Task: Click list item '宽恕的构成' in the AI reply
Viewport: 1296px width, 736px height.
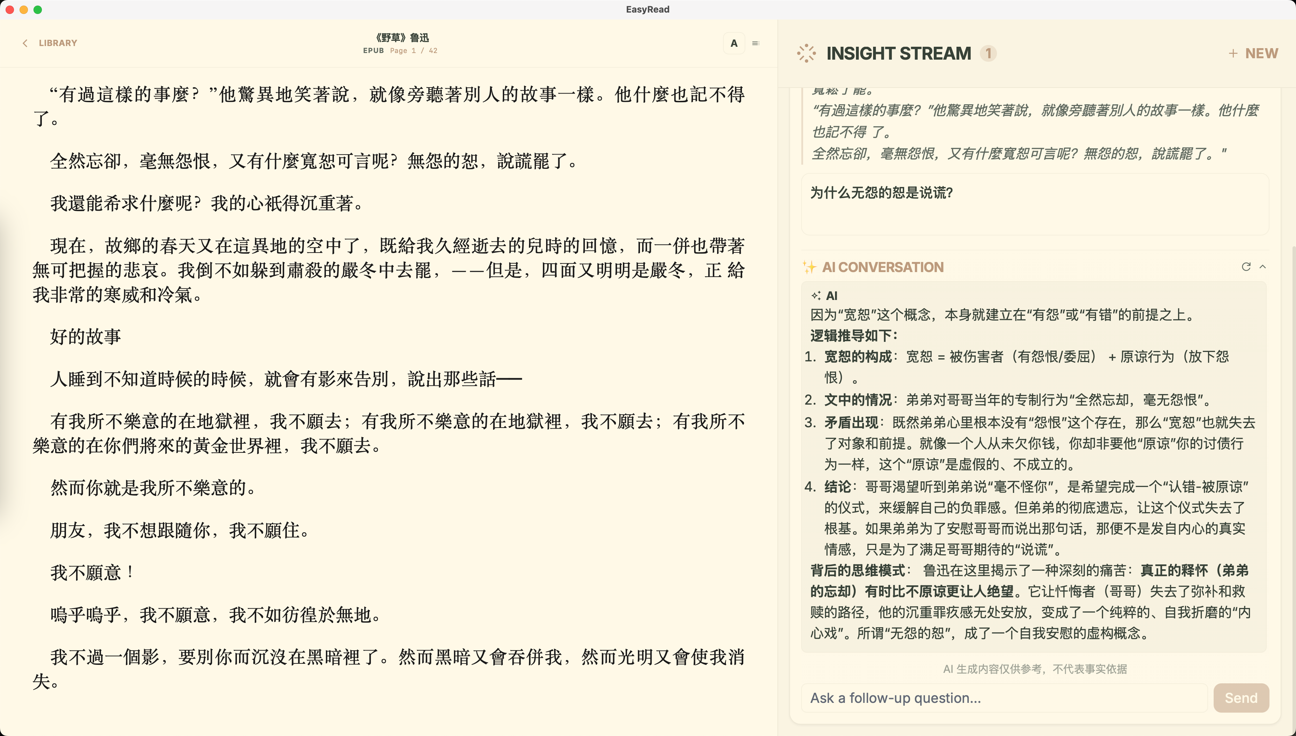Action: [x=1027, y=367]
